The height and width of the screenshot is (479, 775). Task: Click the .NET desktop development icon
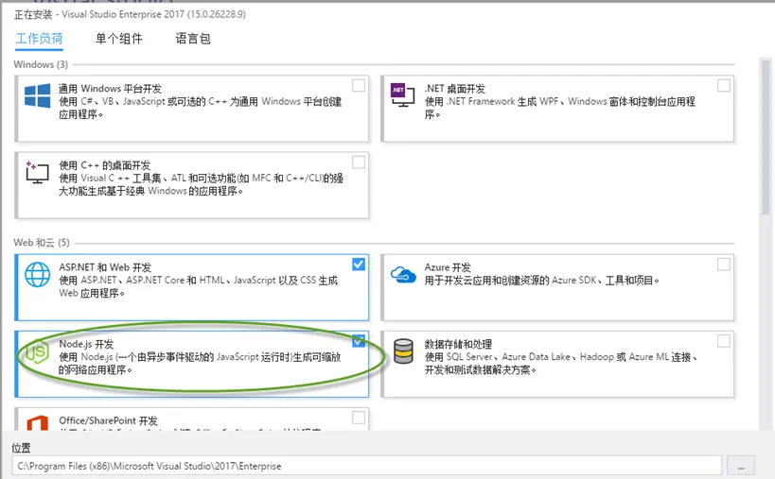(403, 95)
